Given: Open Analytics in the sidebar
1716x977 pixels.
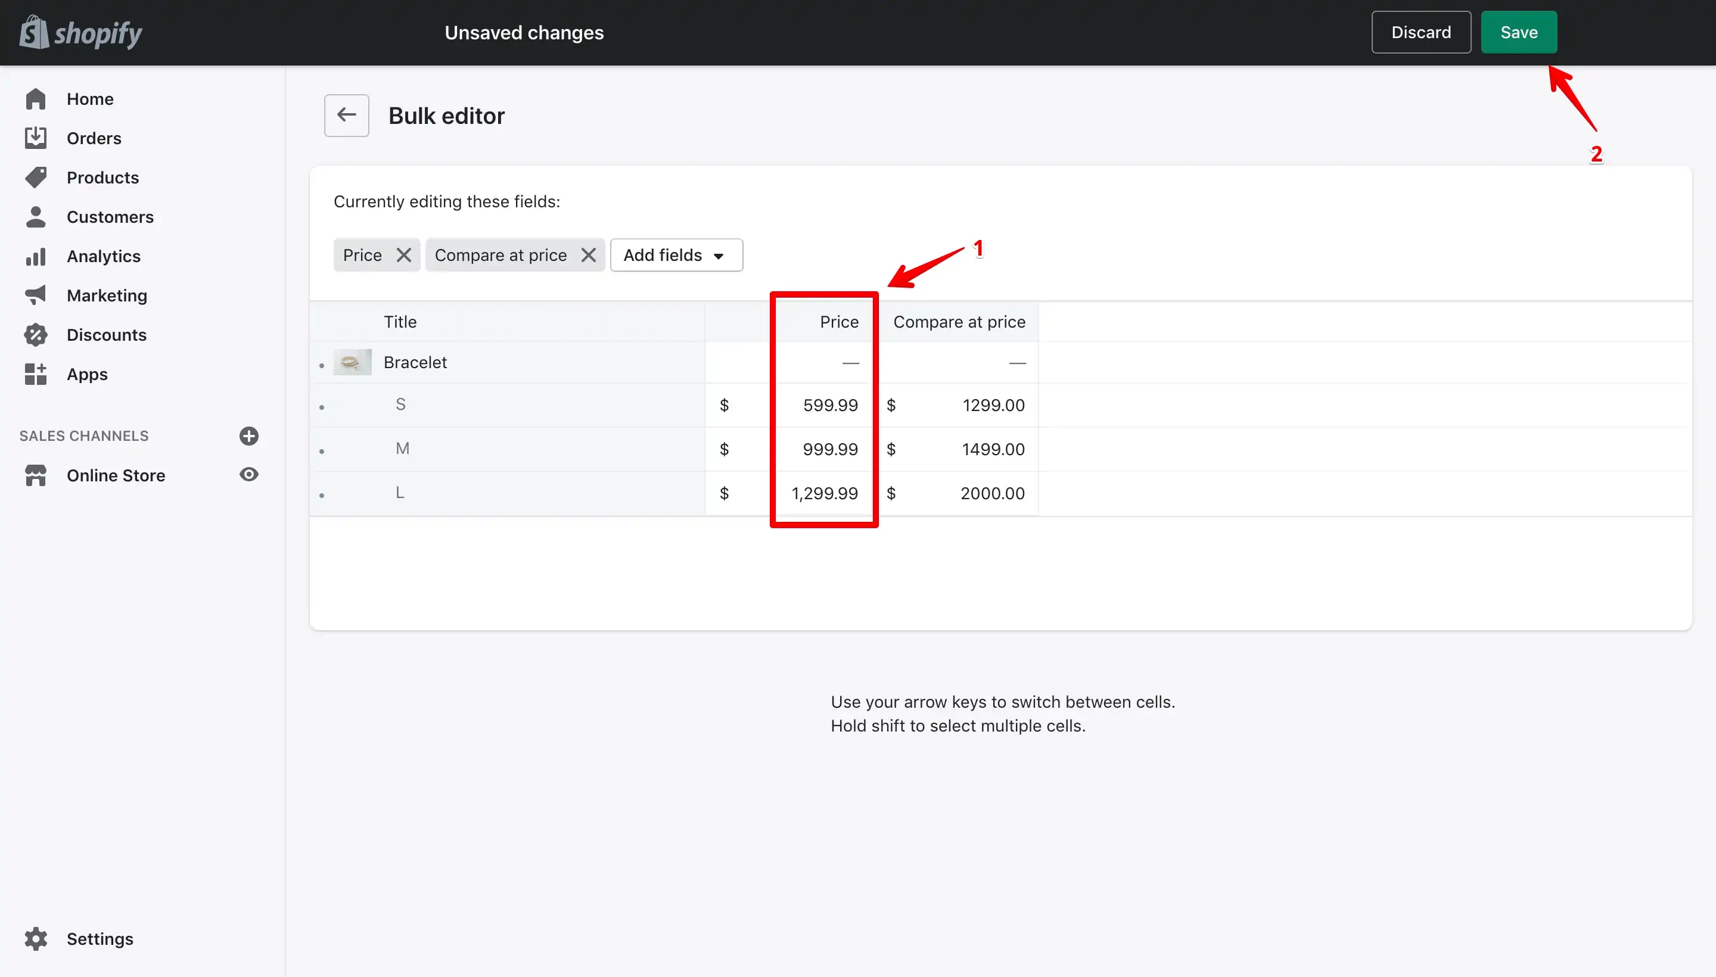Looking at the screenshot, I should tap(103, 256).
